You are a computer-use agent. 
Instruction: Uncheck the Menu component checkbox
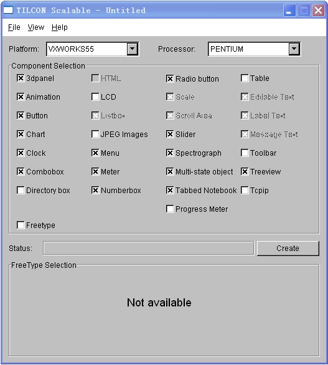95,153
